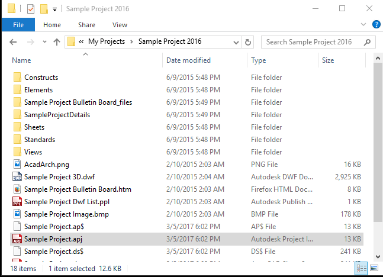
Task: Switch to the View ribbon tab
Action: click(120, 25)
